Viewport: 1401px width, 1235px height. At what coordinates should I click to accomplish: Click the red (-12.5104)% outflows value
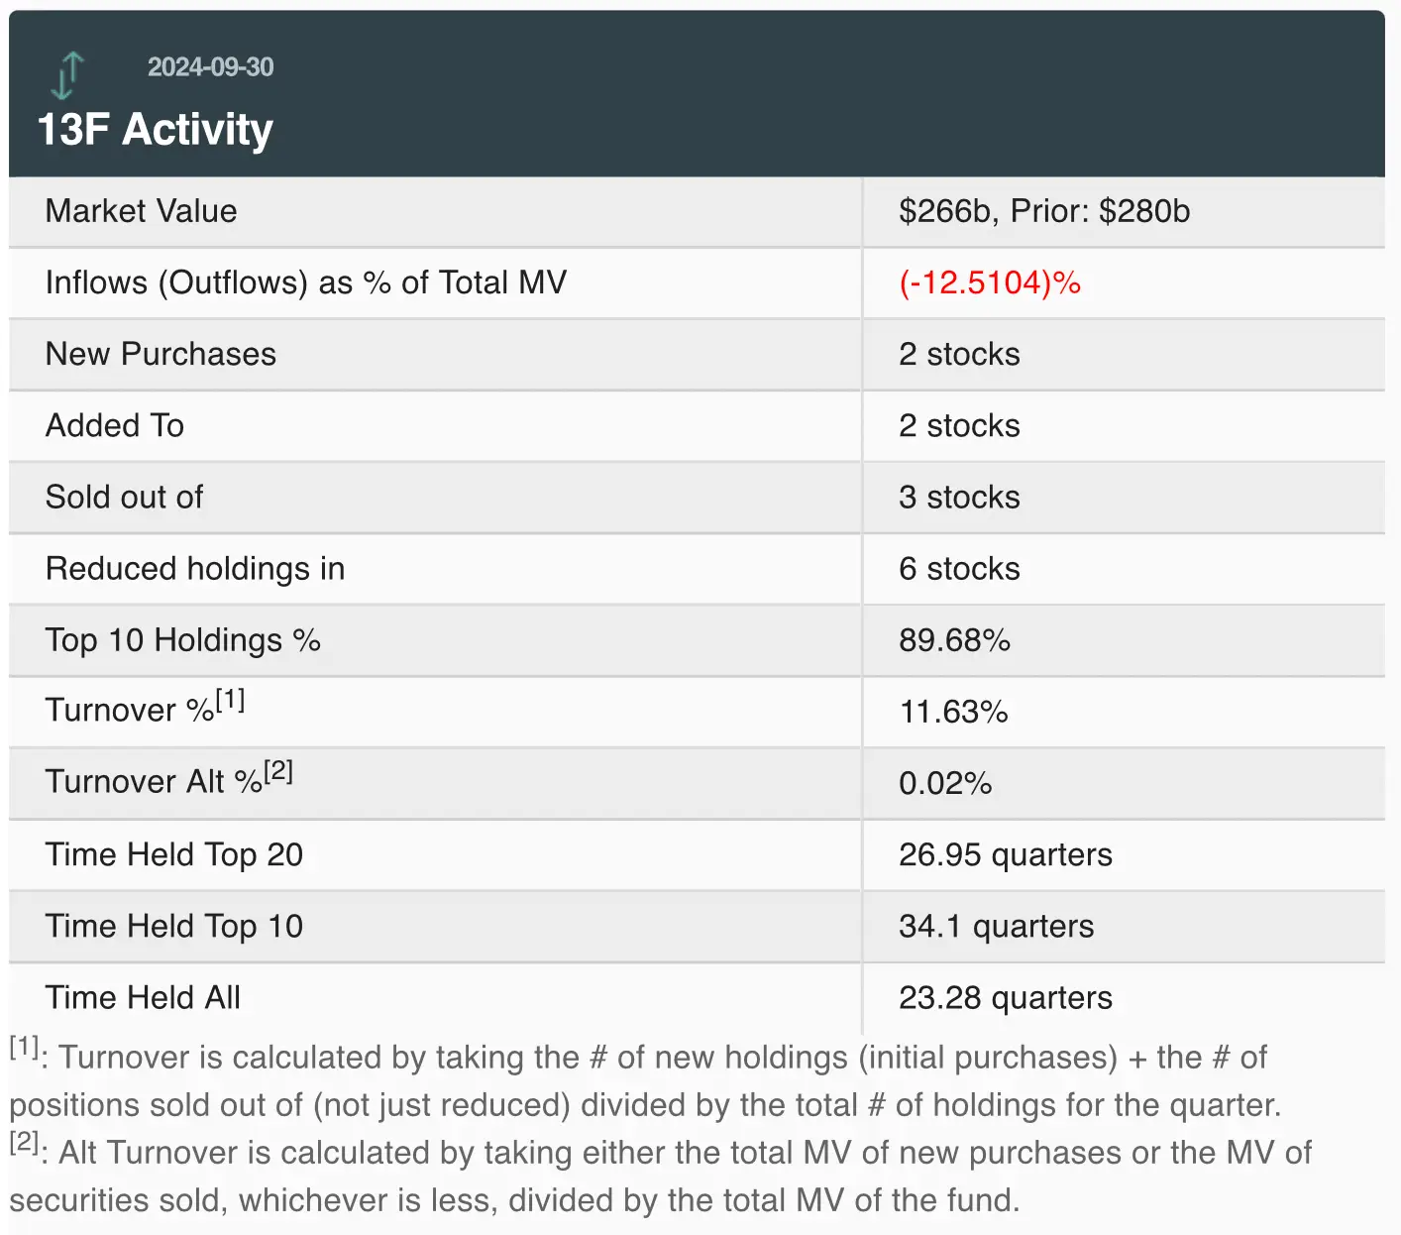point(989,283)
